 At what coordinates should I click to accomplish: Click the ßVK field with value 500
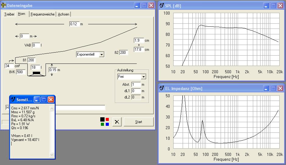click(21, 72)
